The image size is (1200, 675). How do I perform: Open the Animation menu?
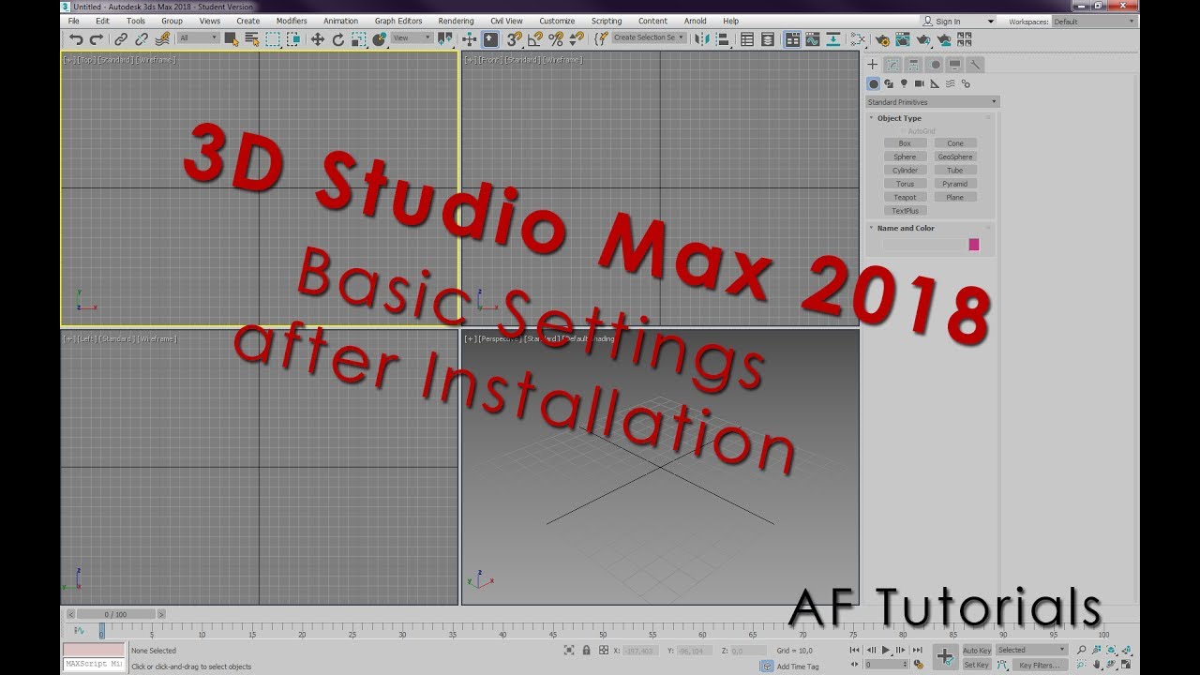click(340, 21)
